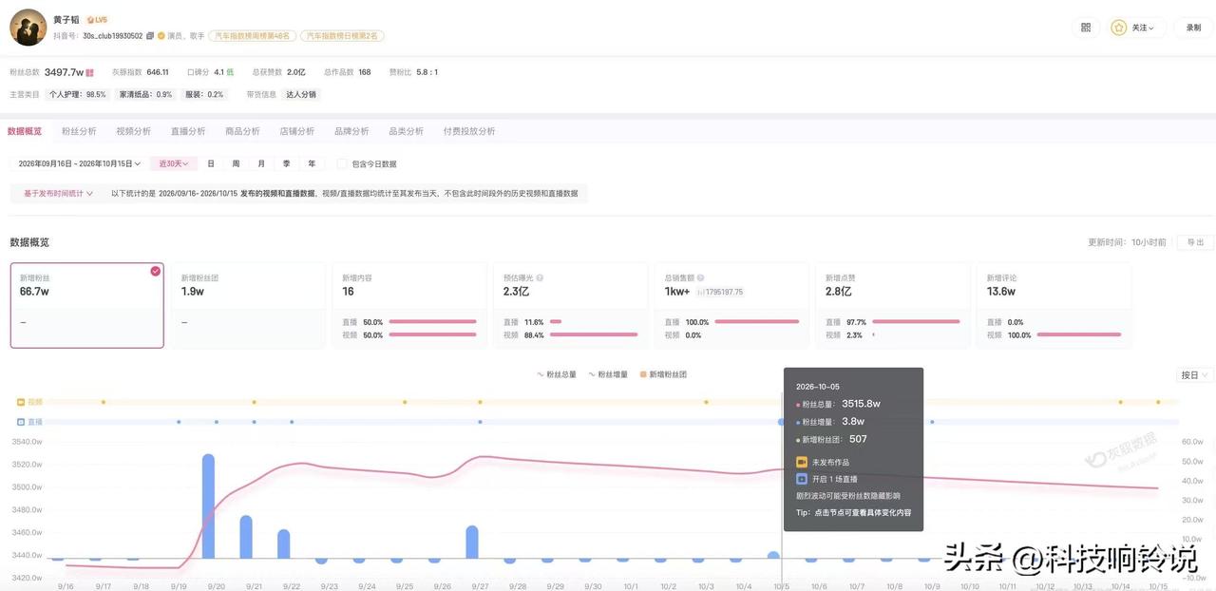Click the verified badge before 演员、歌手
Screen dimensions: 1216x591
click(161, 36)
